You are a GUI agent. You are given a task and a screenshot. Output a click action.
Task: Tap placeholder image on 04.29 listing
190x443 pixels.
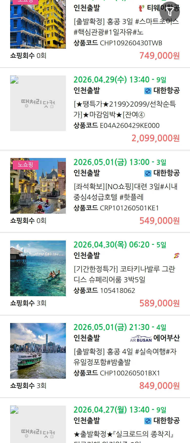click(x=38, y=103)
